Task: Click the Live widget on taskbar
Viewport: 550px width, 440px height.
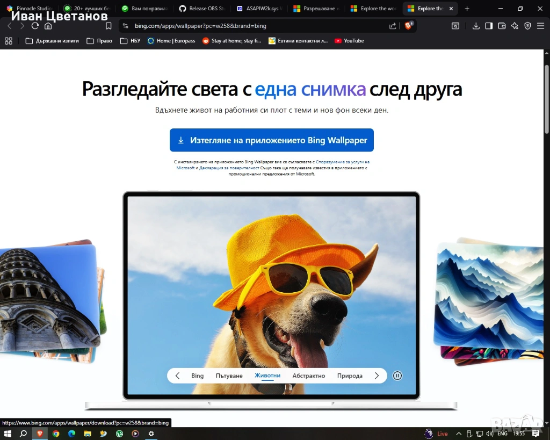Action: tap(437, 434)
